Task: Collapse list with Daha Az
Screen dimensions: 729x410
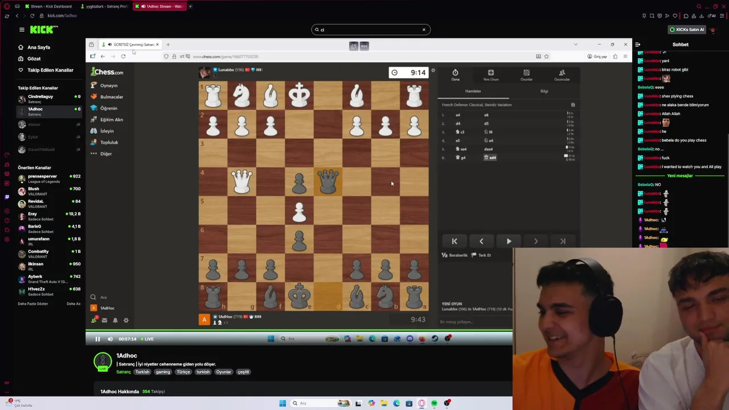Action: [73, 304]
